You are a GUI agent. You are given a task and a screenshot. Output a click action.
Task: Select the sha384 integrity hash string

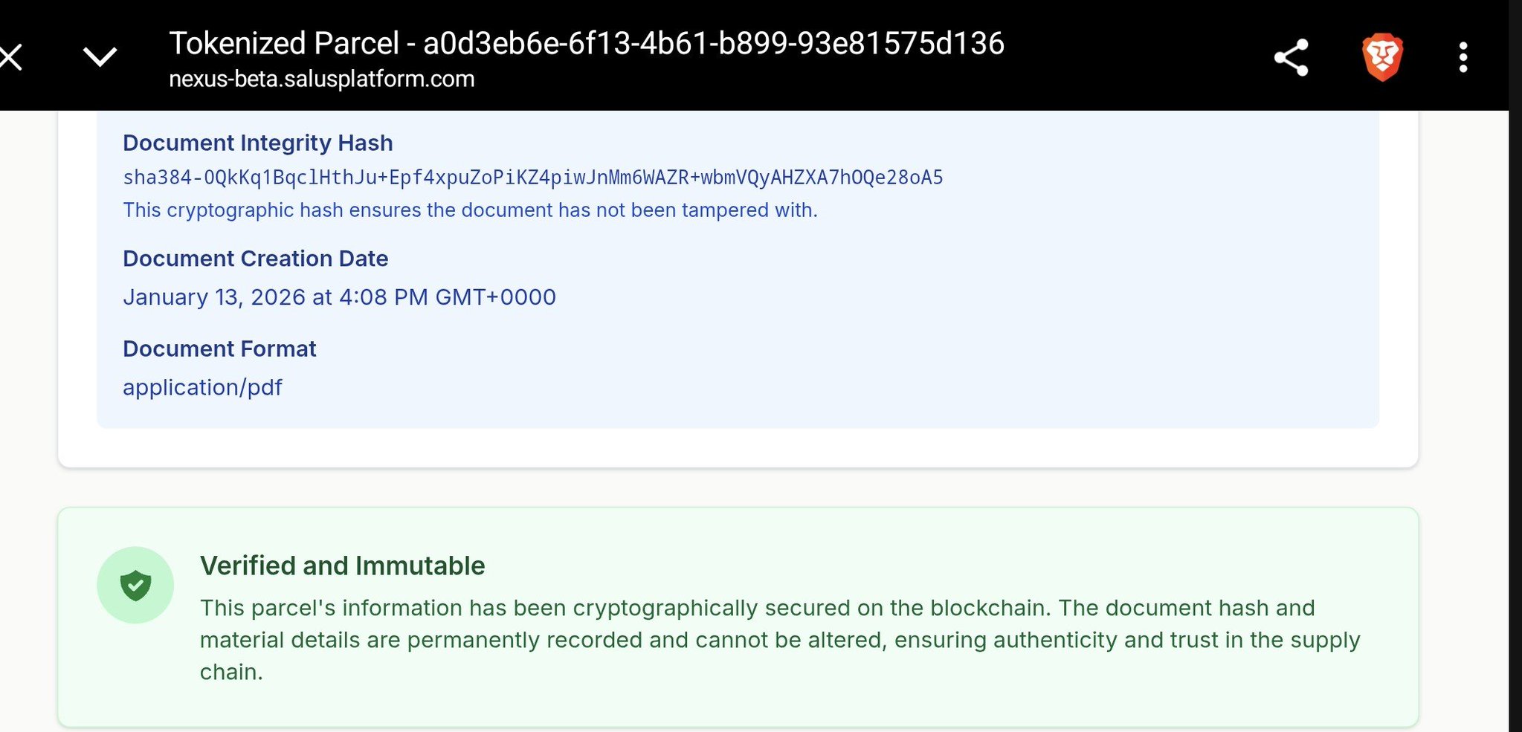[532, 178]
